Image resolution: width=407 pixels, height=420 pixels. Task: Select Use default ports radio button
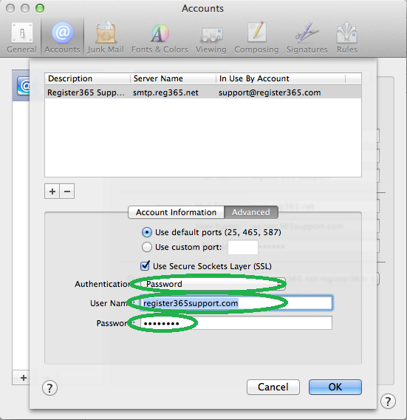coord(147,232)
